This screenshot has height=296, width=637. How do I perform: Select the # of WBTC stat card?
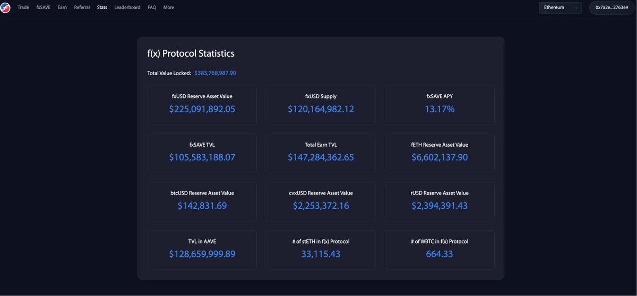pyautogui.click(x=440, y=250)
